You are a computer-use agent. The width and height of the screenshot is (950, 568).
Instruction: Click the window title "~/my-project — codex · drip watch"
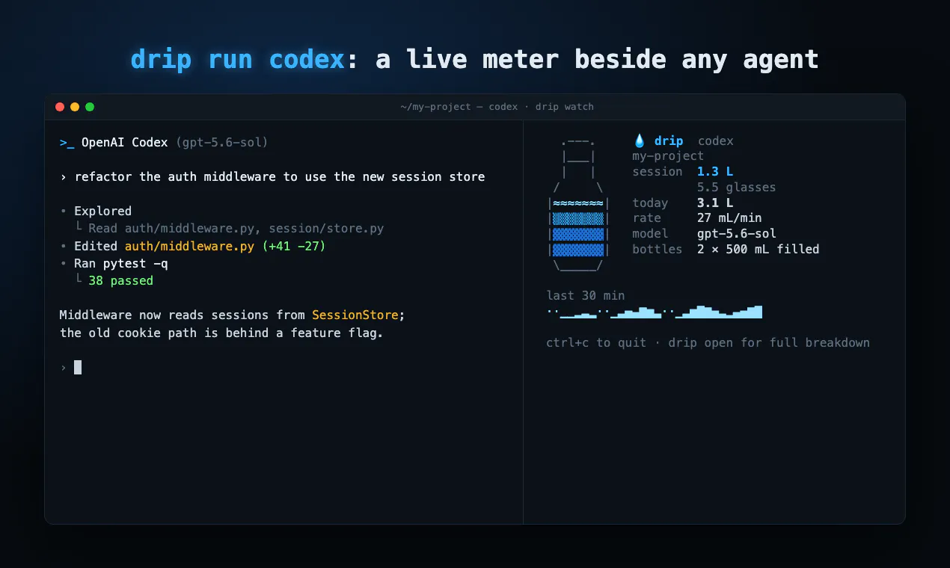pos(497,107)
